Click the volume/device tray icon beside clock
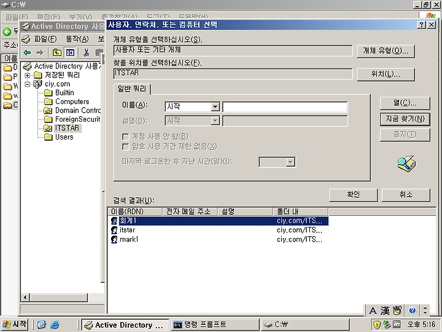 (397, 325)
